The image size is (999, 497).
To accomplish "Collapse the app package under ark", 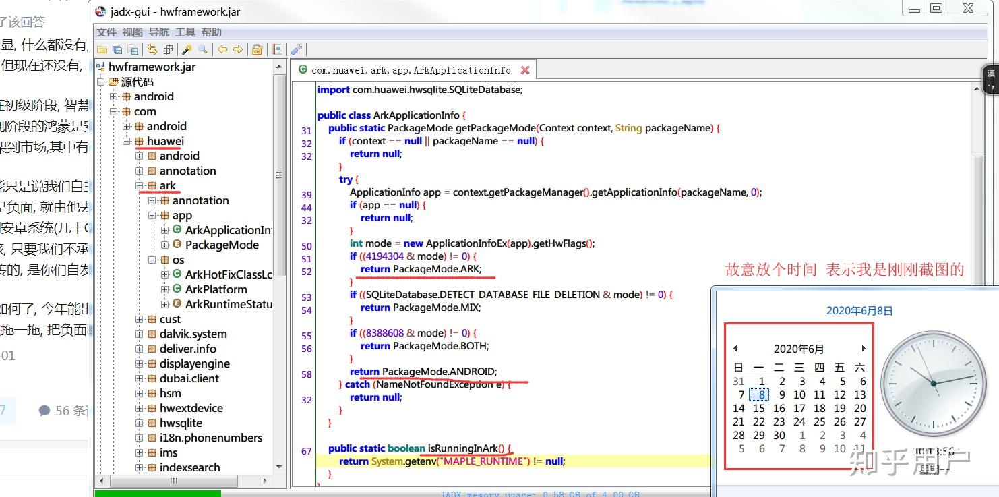I will tap(152, 215).
